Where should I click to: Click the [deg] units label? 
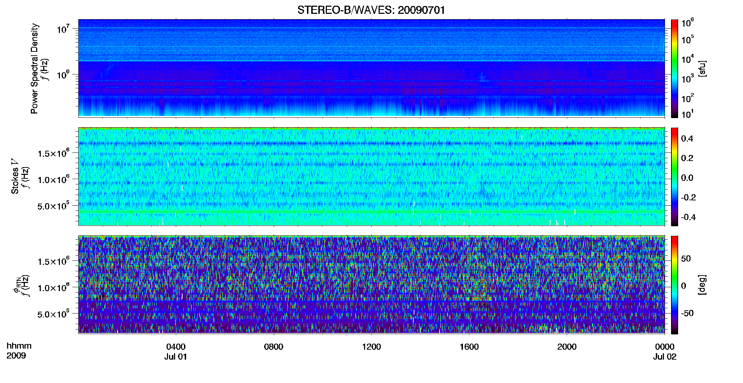[702, 285]
